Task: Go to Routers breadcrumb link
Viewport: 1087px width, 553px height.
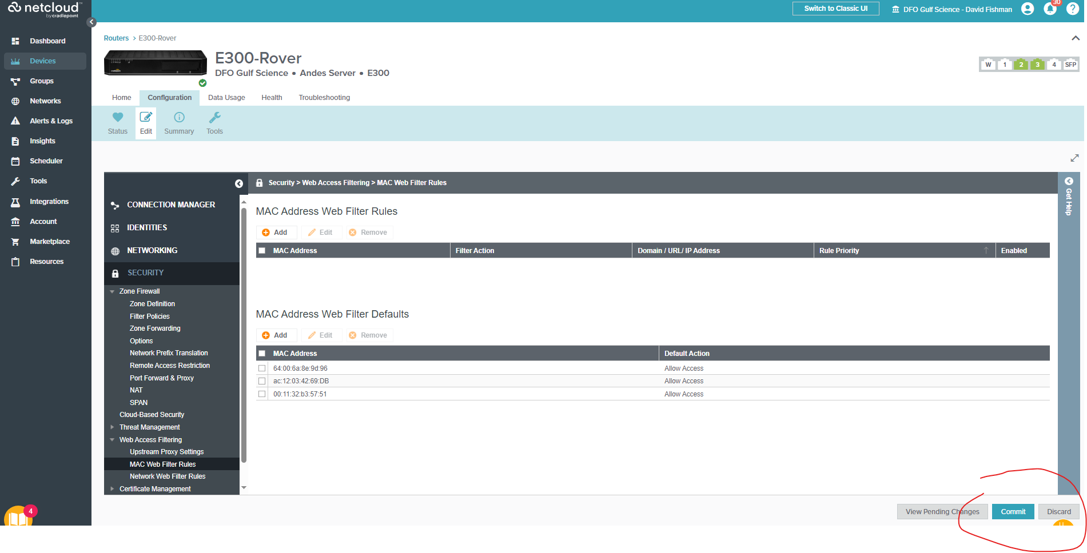Action: pos(116,38)
